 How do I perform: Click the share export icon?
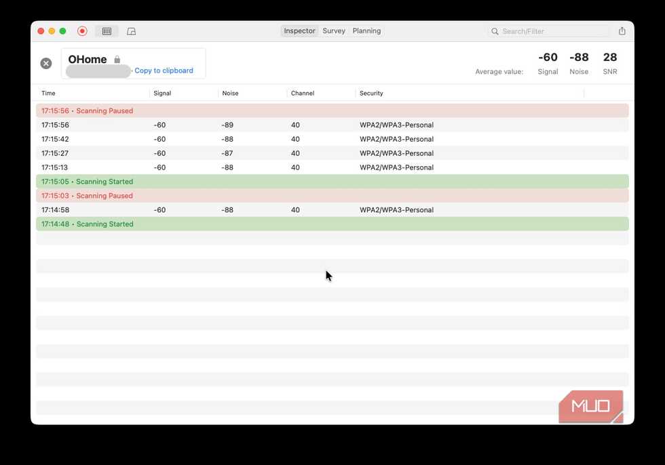click(622, 31)
